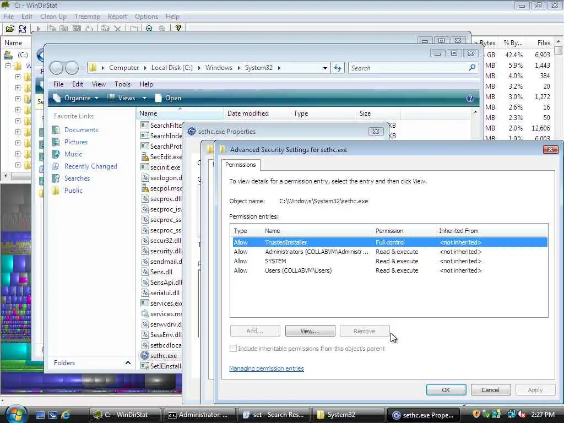Open address bar history dropdown arrow
Screen dimensions: 564x423
[325, 68]
